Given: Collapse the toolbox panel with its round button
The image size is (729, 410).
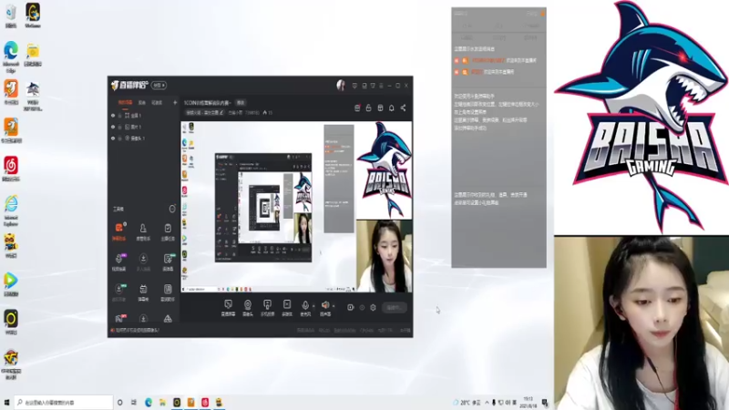Looking at the screenshot, I should pyautogui.click(x=172, y=209).
